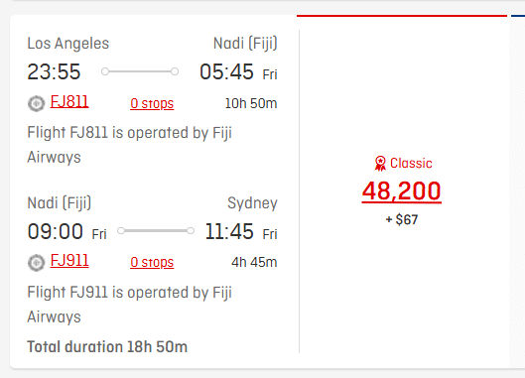Click the Classic reward ribbon icon

[x=380, y=164]
